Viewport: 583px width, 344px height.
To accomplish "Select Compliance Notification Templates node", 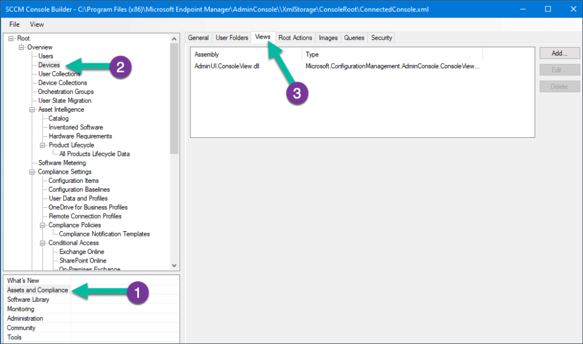I will [105, 234].
